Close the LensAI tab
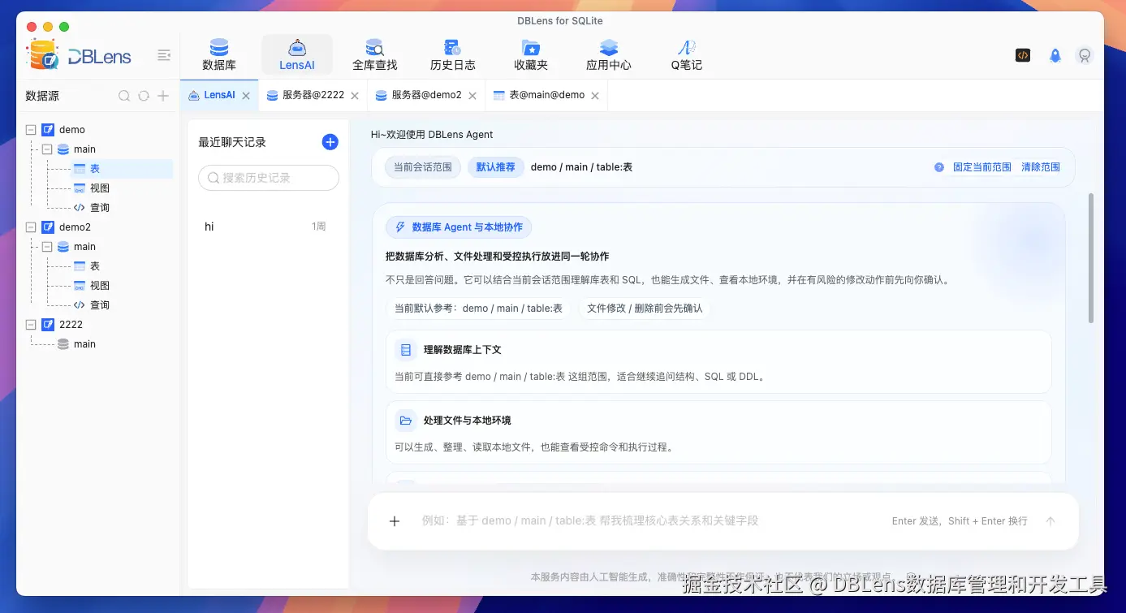 coord(246,96)
